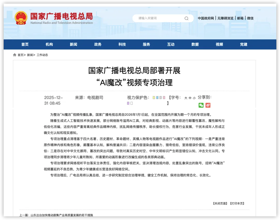Set font size to 小 (small)
Screen dimensions: 280x220
tap(194, 98)
